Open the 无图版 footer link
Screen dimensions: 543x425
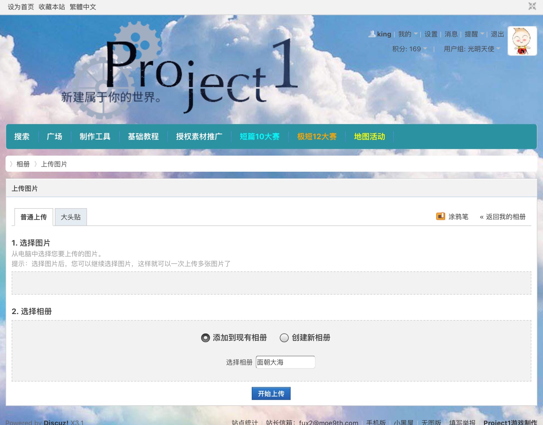pos(431,422)
